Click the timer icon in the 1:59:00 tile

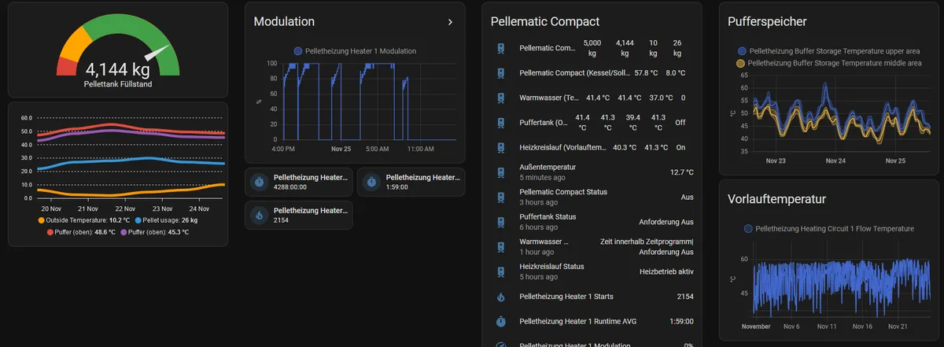[x=371, y=182]
